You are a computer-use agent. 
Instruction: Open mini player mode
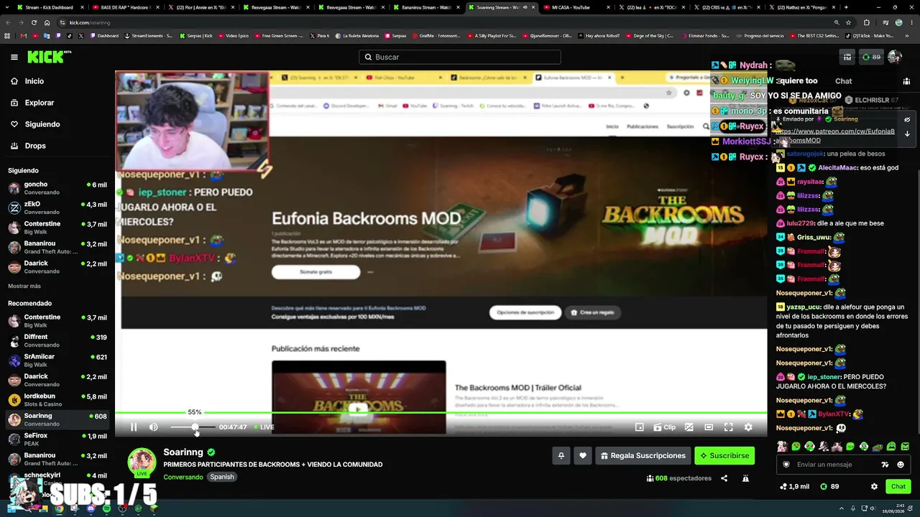(639, 427)
